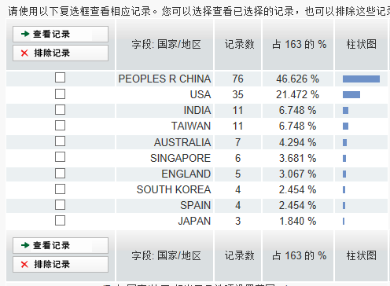Check the AUSTRALIA checkbox
Image resolution: width=390 pixels, height=286 pixels.
click(60, 141)
